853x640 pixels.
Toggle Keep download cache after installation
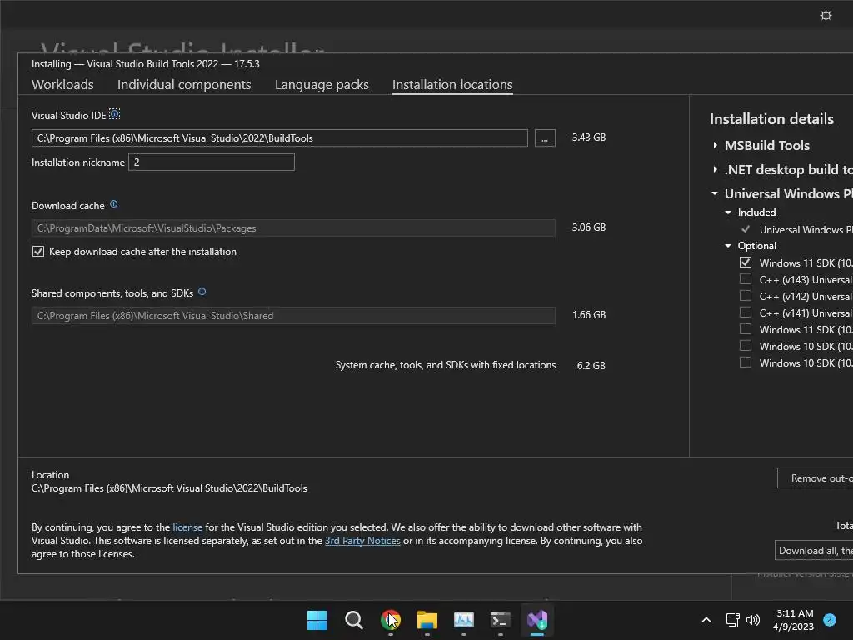coord(38,252)
